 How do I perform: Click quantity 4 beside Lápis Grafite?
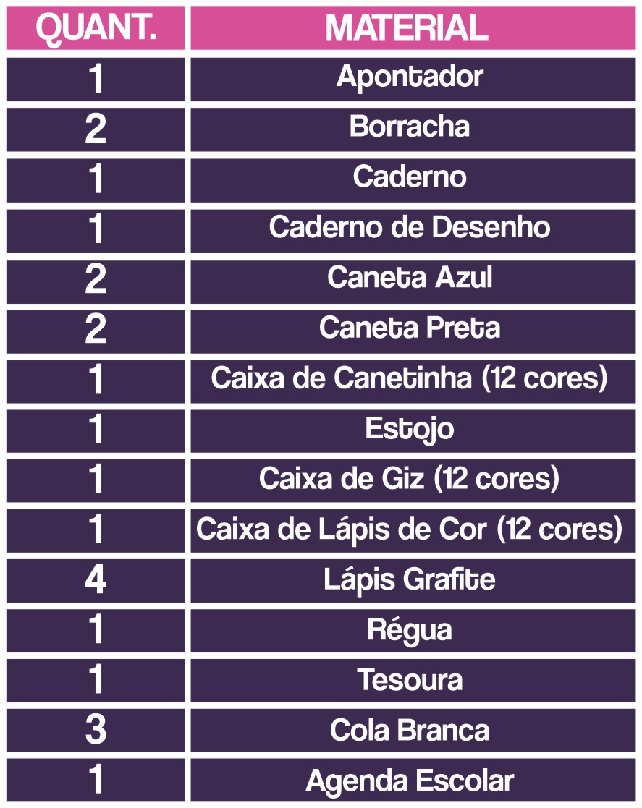[x=96, y=581]
